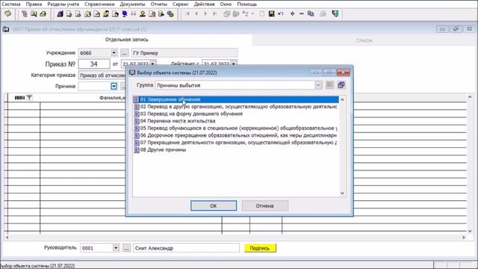Open the Правка menu
The width and height of the screenshot is (478, 269).
(x=34, y=4)
